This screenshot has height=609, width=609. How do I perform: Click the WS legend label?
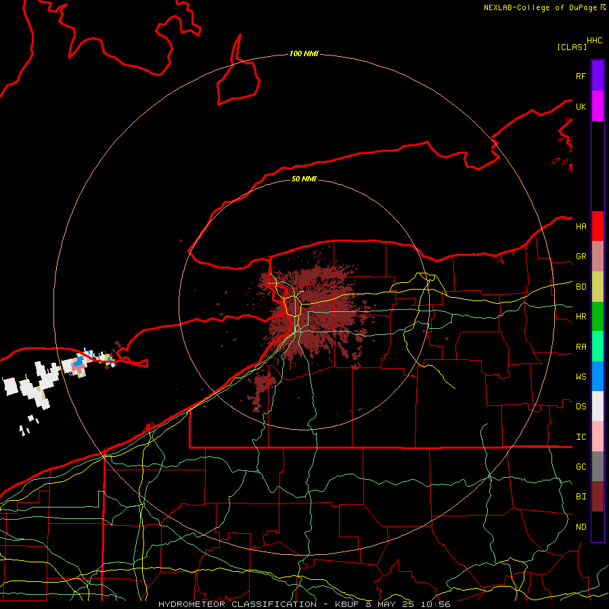point(581,376)
